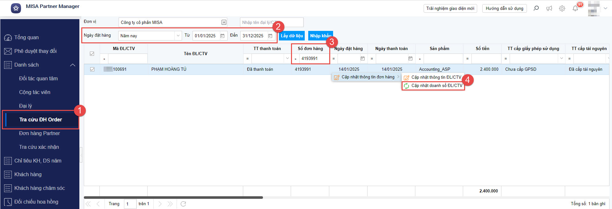
Task: Click the sidebar collapse splitter handle
Action: click(81, 155)
